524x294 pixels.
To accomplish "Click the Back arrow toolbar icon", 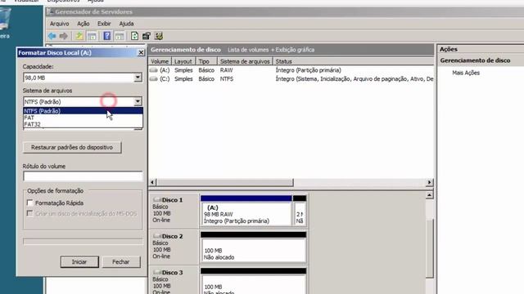I will click(x=52, y=36).
